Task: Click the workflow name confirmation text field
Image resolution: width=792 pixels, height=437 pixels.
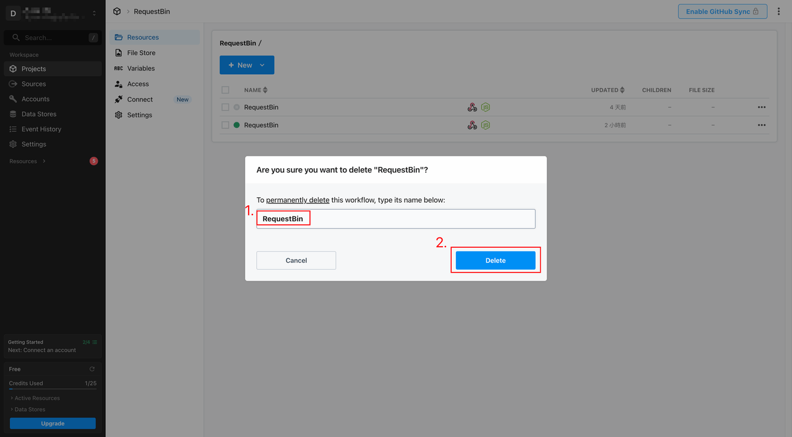Action: point(396,219)
